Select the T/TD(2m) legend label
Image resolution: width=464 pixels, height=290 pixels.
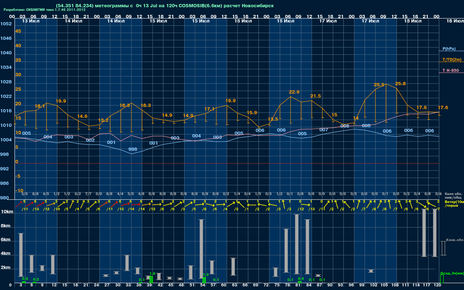coord(452,59)
